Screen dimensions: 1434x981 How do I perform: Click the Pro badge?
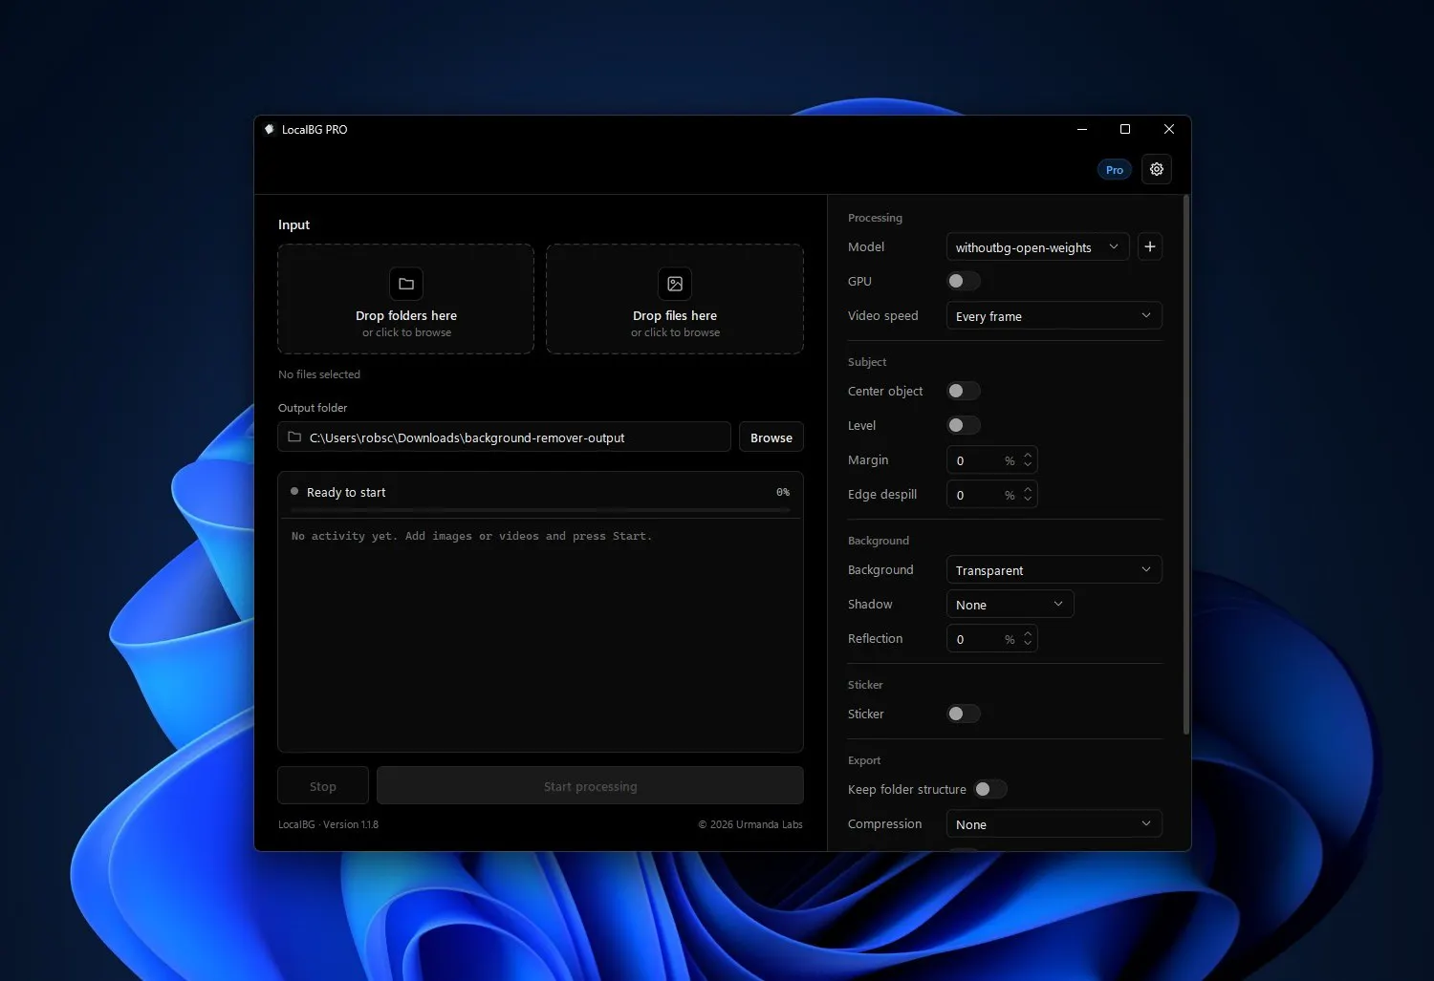coord(1115,170)
